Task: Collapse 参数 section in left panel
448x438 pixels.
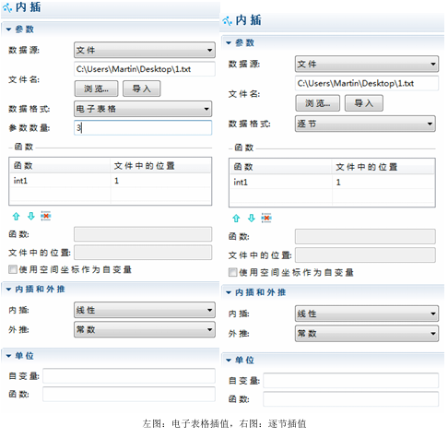Action: [x=8, y=30]
